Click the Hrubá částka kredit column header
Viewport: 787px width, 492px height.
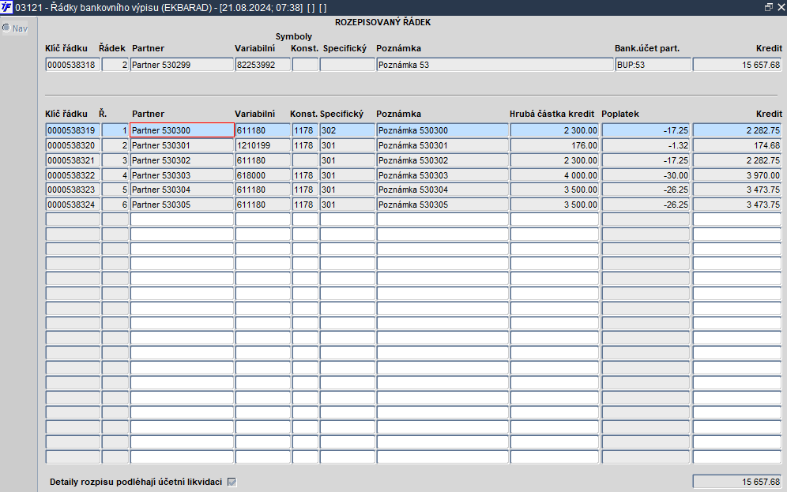tap(552, 114)
